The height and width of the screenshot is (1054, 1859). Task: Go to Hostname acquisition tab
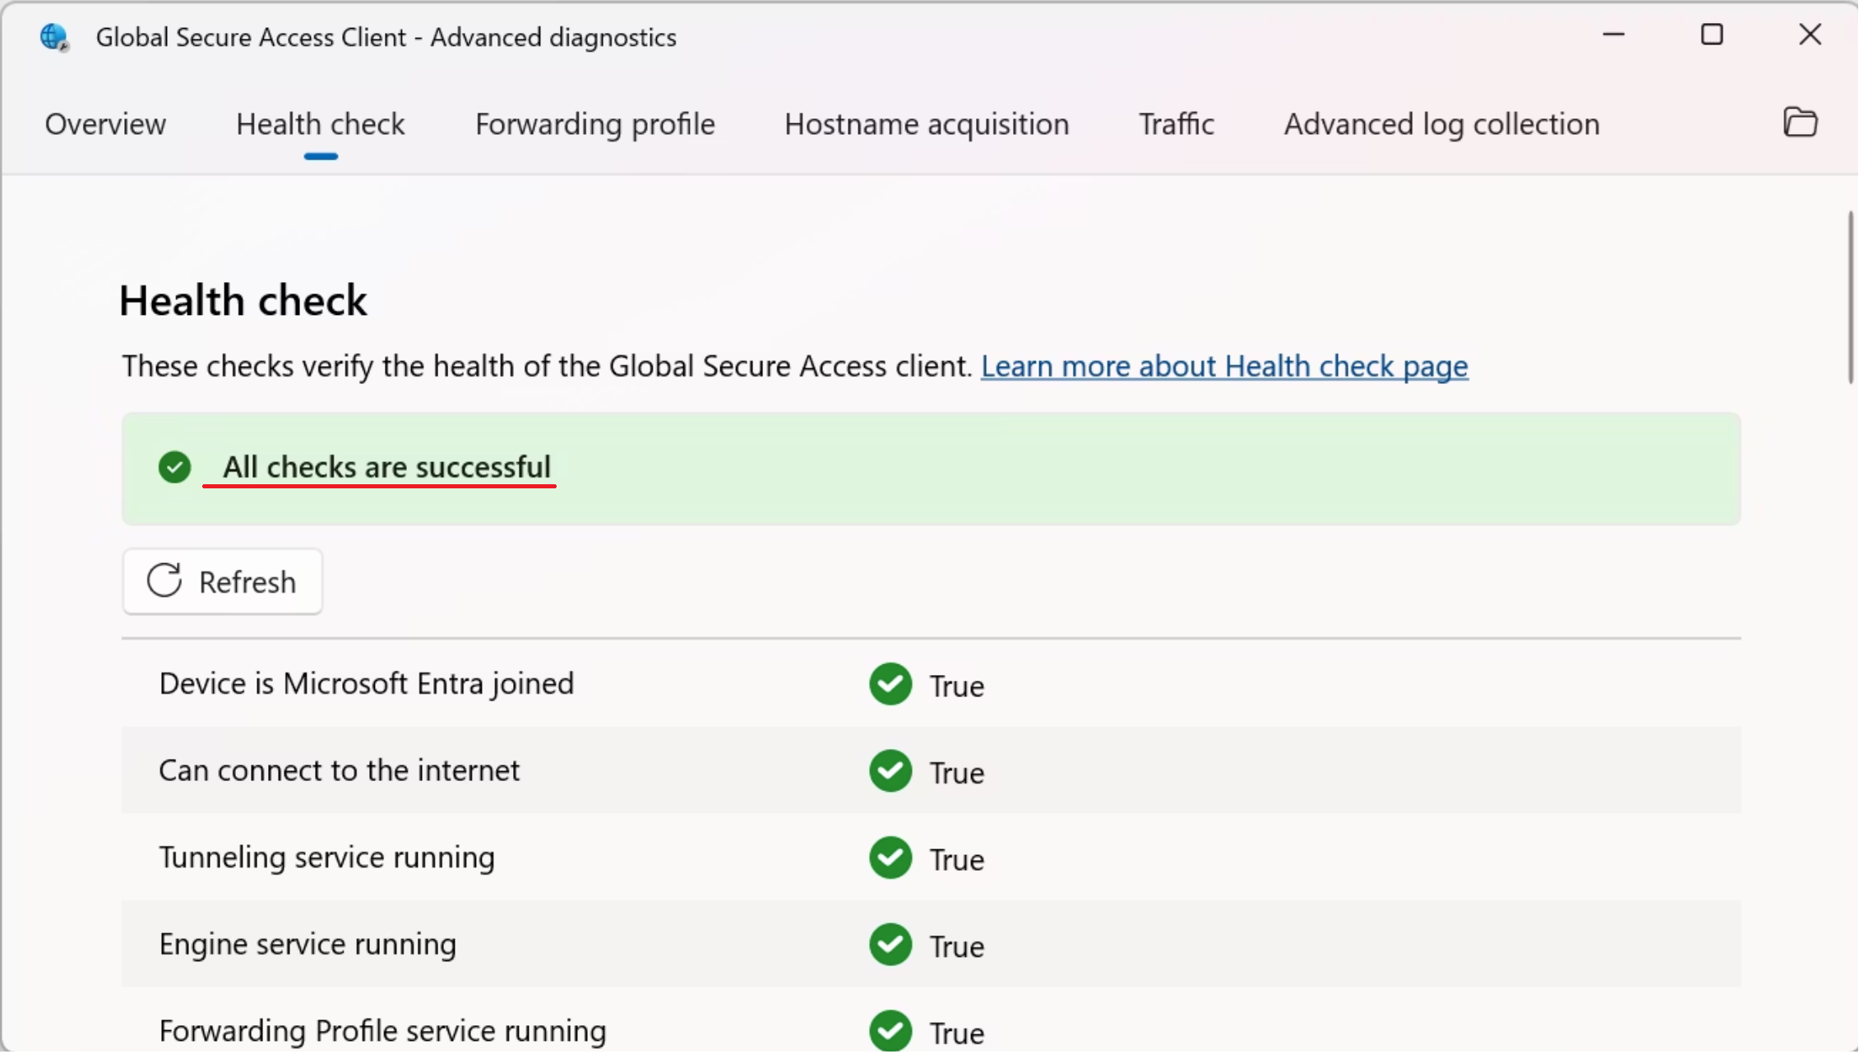927,124
